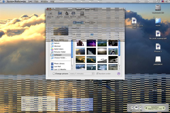
Task: Open the every 5 minutes interval dropdown
Action: coord(82,74)
